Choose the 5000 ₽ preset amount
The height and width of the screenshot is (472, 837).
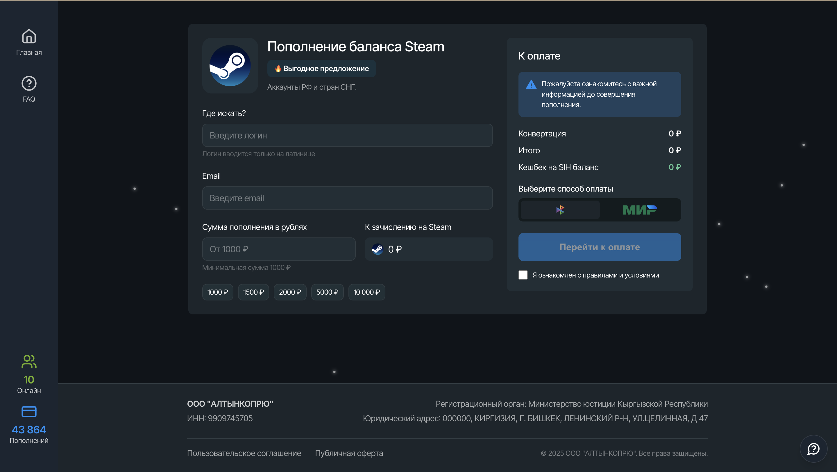pos(327,292)
